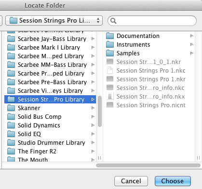
Task: Click the Choose button
Action: coord(173,181)
